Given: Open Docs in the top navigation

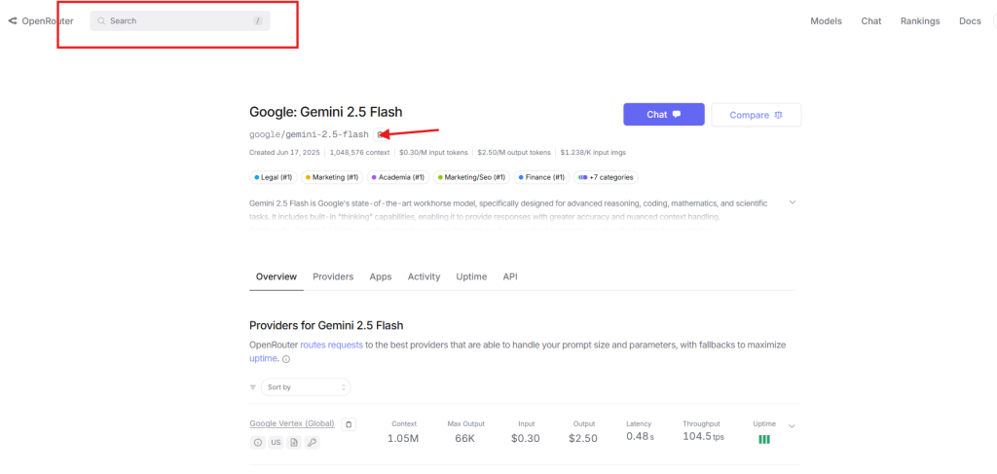Looking at the screenshot, I should pos(970,21).
